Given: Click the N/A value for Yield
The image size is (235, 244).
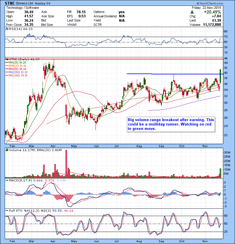Looking at the screenshot, I should 122,20.
